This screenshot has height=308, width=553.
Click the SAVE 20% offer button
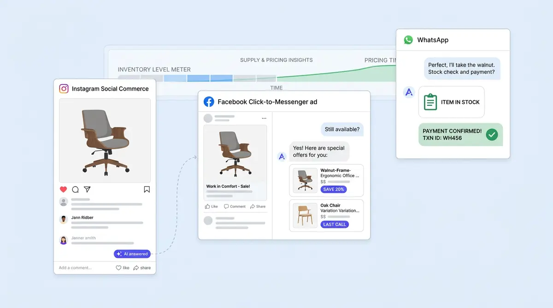[x=333, y=189]
